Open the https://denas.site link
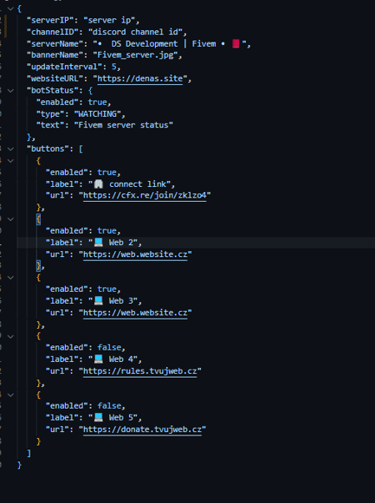375x503 pixels. click(x=140, y=79)
